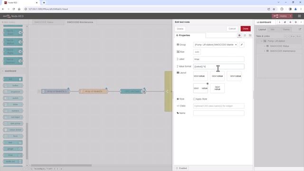Select the date picker palette node
This screenshot has height=171, width=304.
(13, 123)
